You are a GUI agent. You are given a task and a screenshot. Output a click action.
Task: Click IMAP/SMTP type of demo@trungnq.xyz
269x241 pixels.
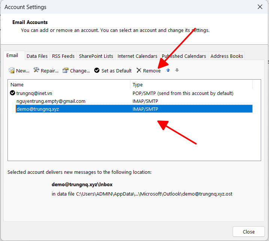coord(145,109)
